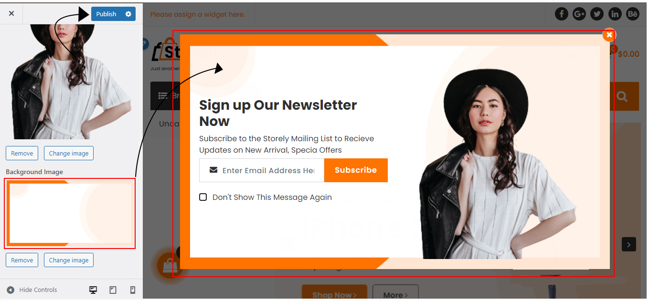Select the background image thumbnail preview

(x=70, y=213)
